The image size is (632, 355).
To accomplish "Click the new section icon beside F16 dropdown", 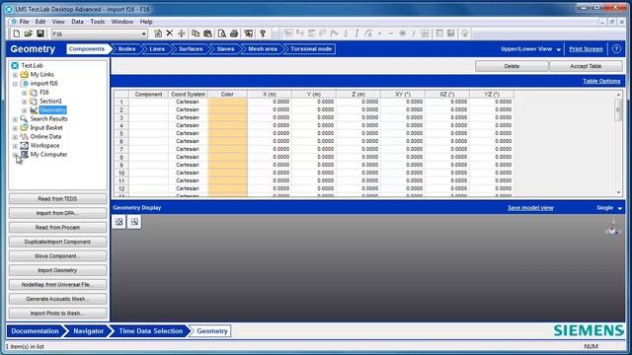I will (158, 34).
